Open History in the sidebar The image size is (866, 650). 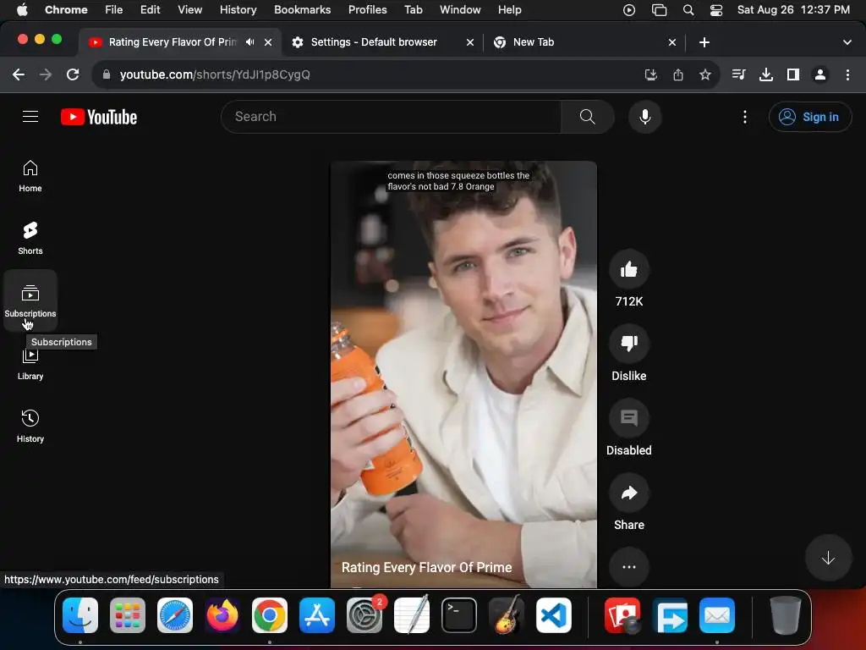[x=30, y=427]
